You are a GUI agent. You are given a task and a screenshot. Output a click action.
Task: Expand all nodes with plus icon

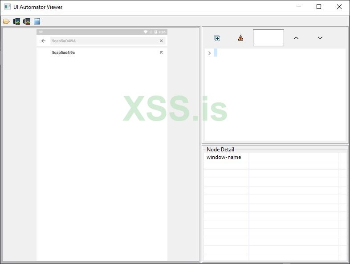217,38
